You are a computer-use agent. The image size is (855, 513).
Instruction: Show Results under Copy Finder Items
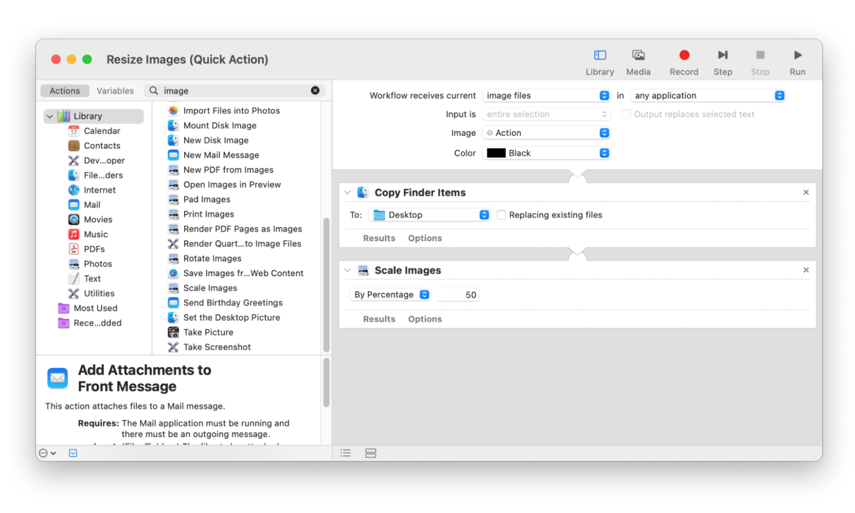point(379,238)
